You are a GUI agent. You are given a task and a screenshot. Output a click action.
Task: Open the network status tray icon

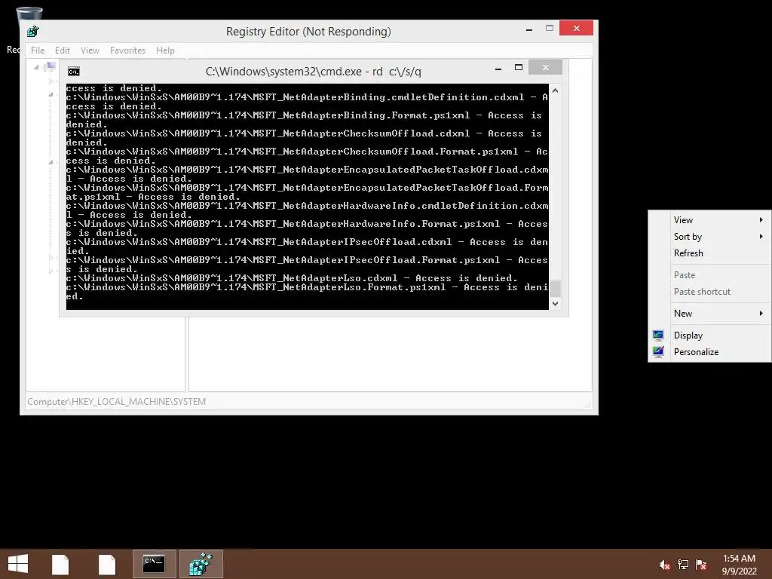(683, 565)
